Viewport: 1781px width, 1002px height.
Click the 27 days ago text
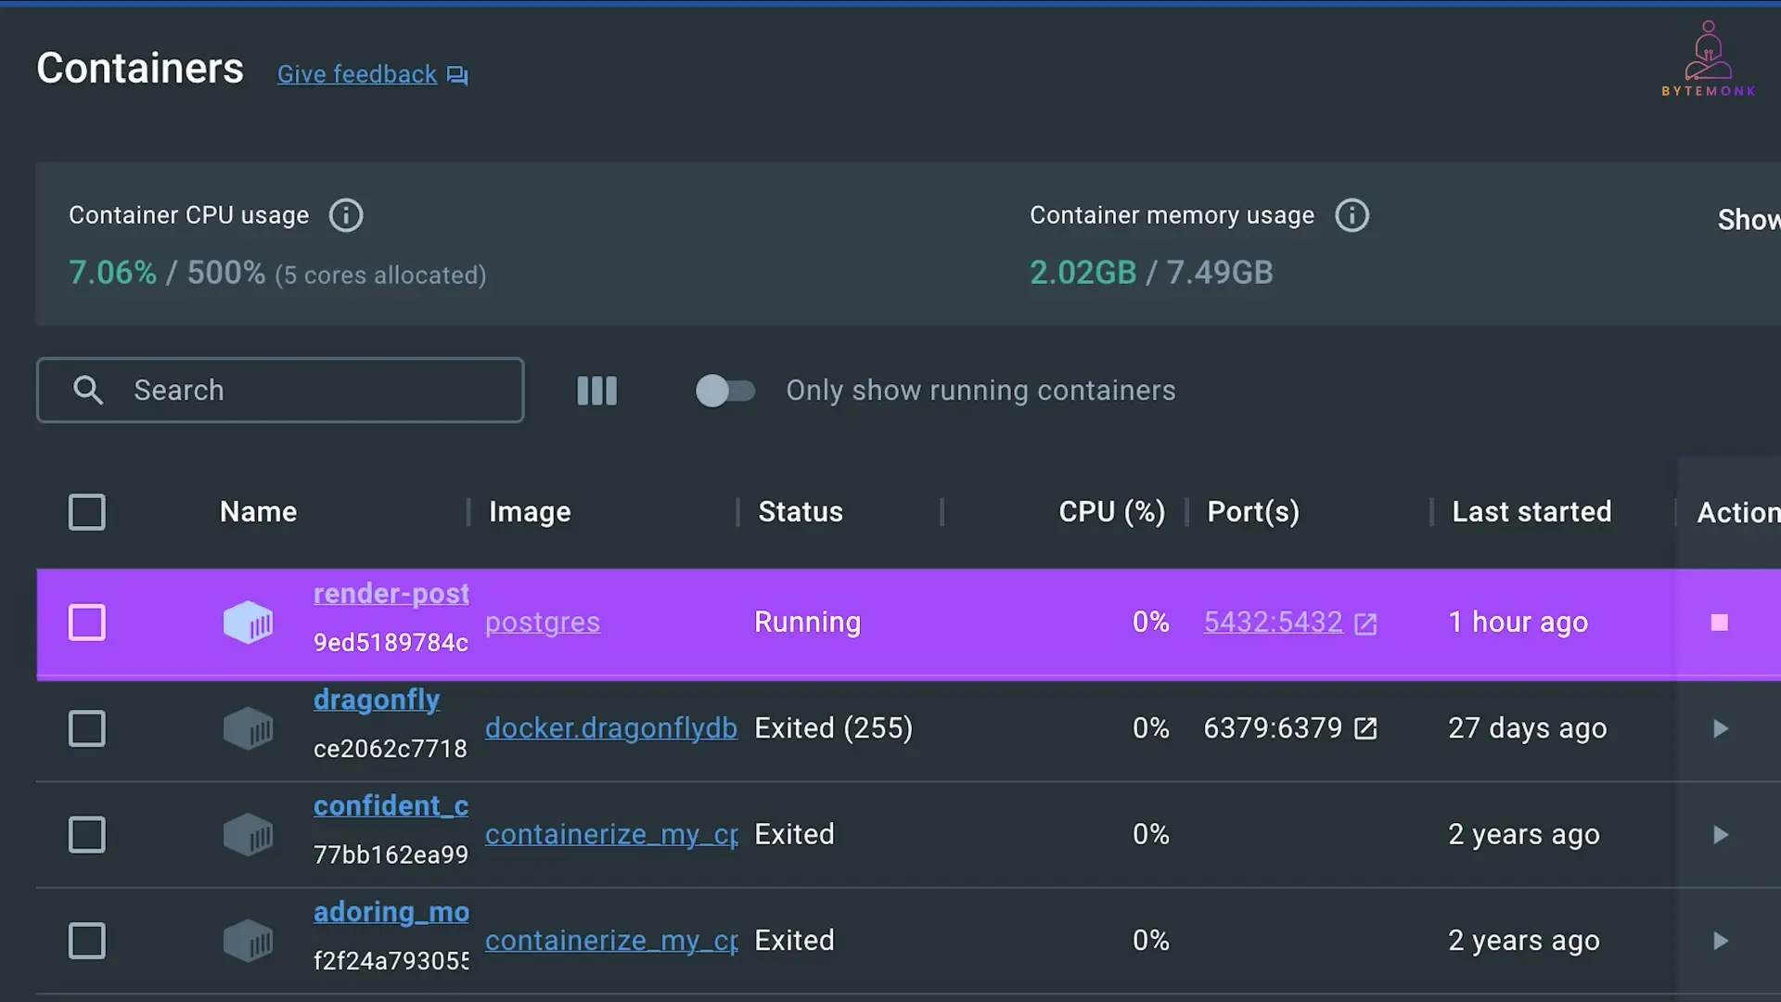1527,728
